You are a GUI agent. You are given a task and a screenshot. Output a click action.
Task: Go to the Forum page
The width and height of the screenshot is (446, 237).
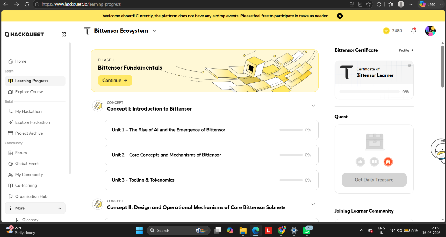point(35,153)
